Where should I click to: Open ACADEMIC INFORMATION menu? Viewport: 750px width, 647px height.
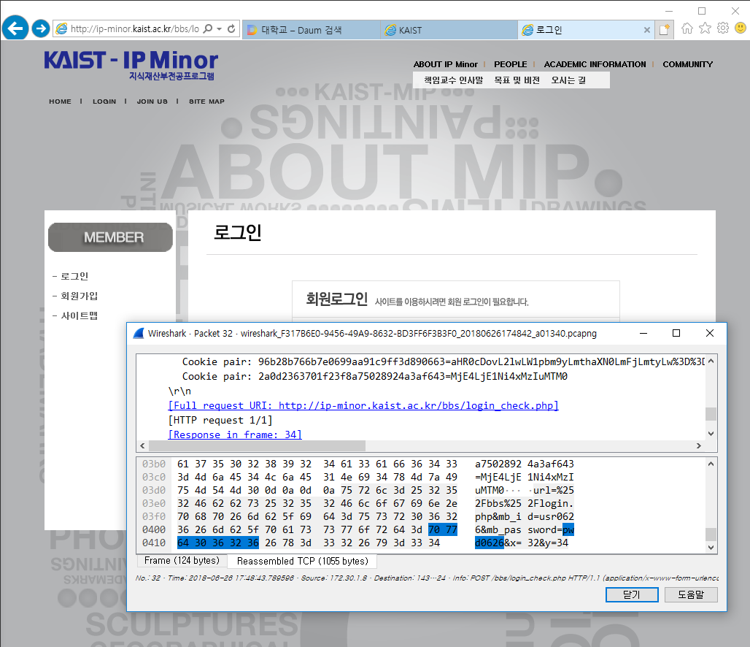(595, 64)
